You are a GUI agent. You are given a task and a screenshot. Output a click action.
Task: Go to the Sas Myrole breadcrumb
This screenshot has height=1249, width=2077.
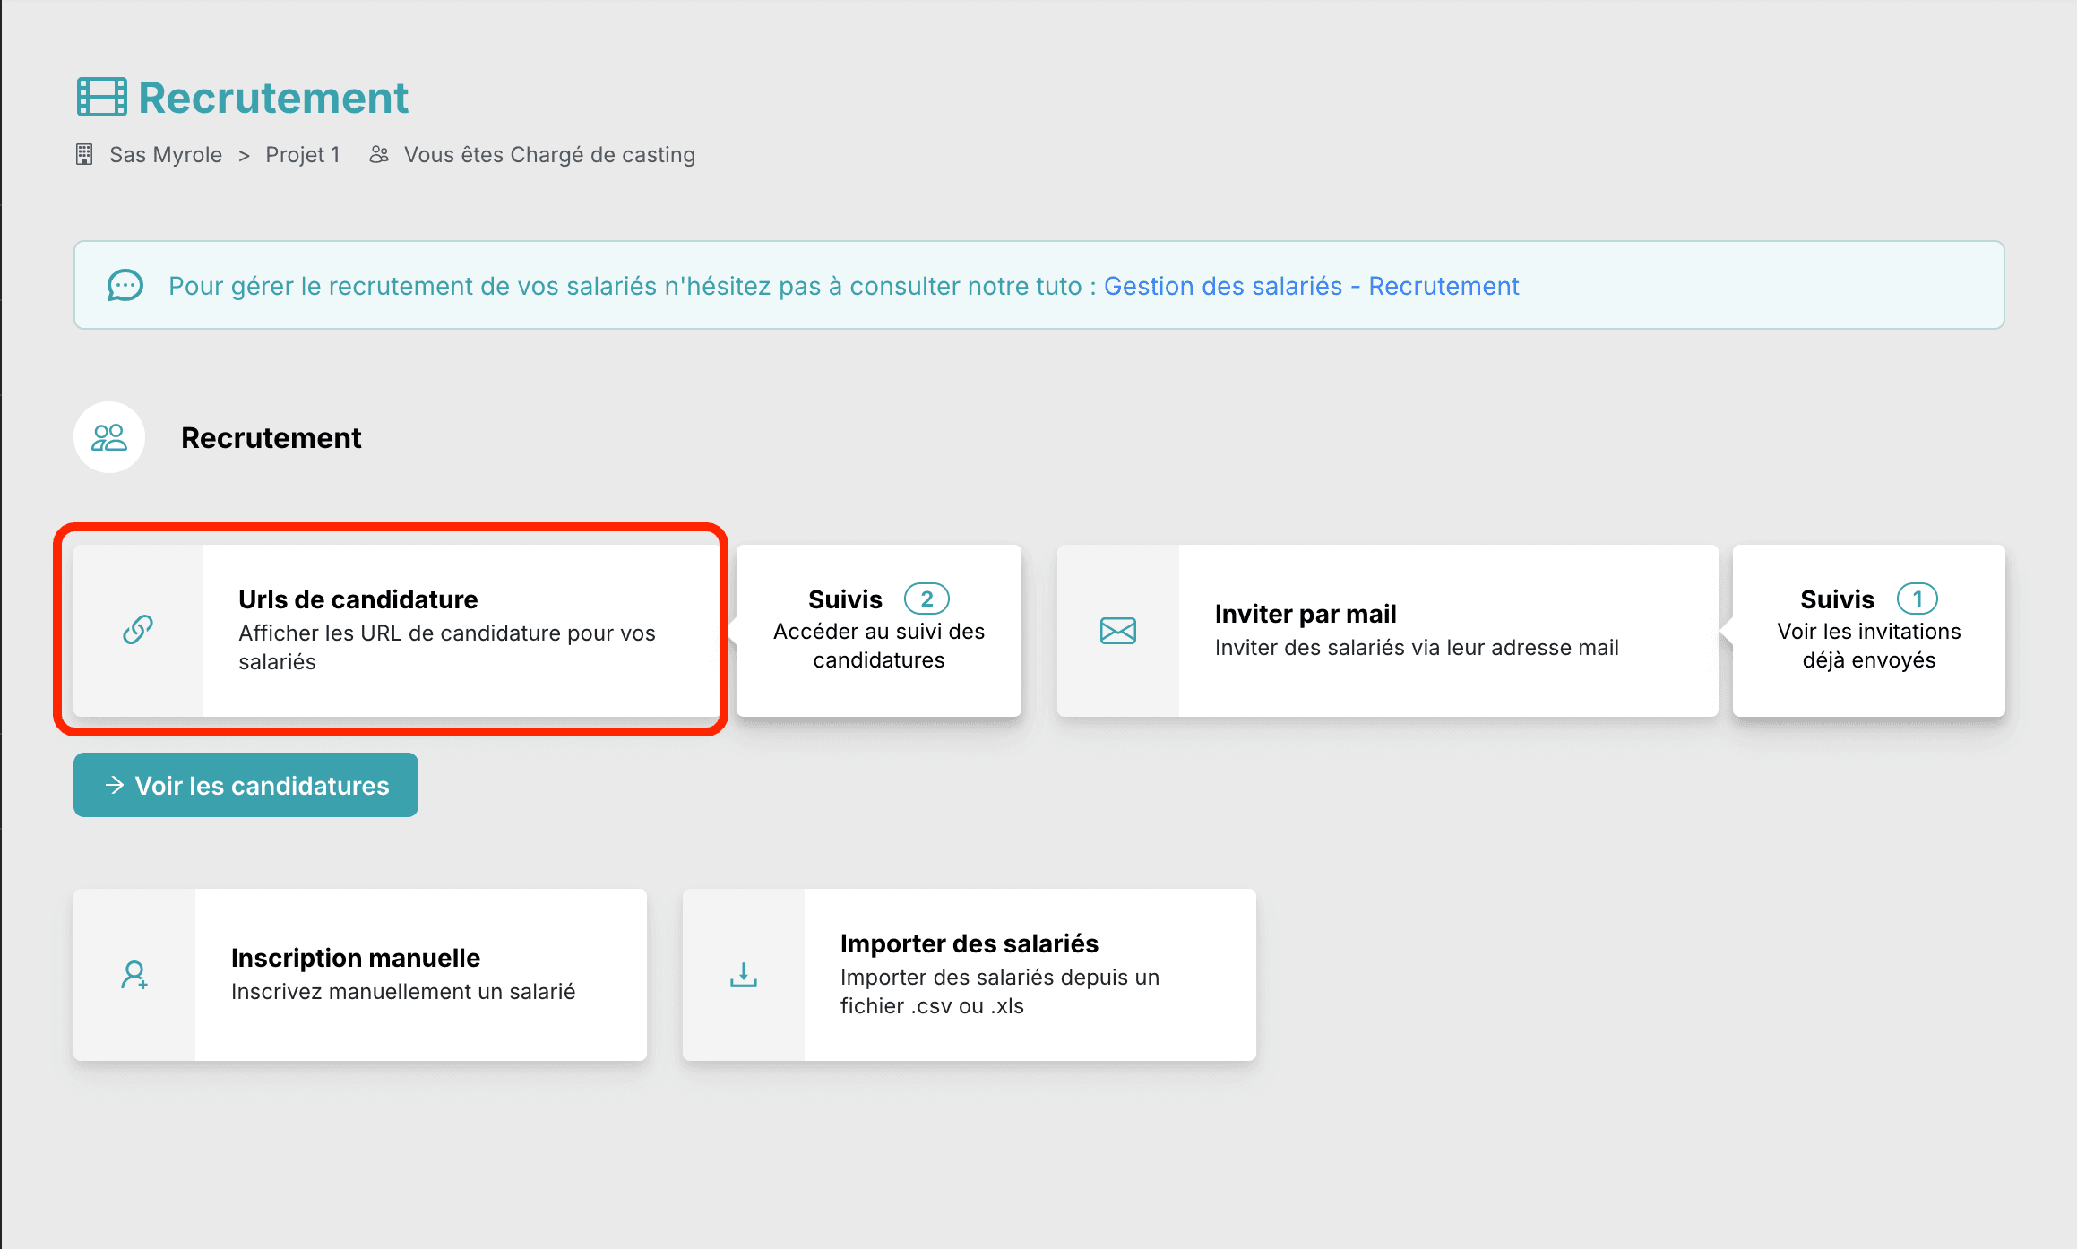166,154
